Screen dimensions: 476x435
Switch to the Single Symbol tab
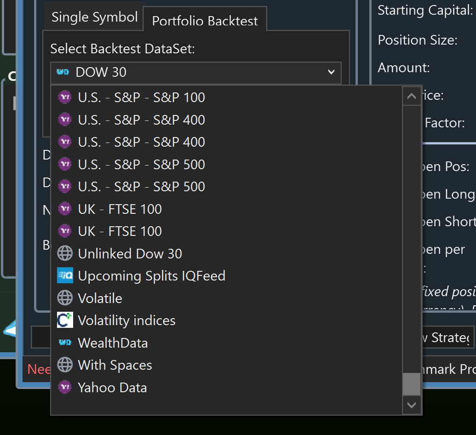(x=94, y=17)
